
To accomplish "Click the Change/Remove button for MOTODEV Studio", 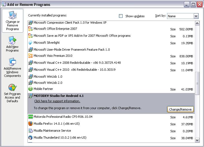I will tap(180, 109).
